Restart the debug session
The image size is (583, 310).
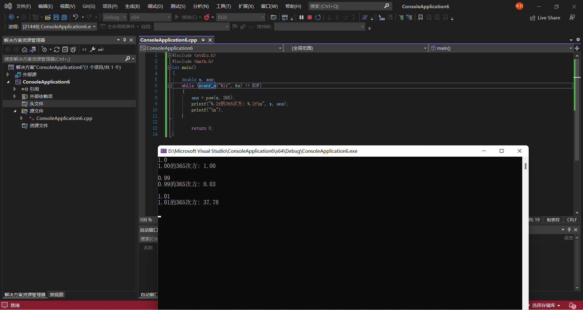pos(318,17)
